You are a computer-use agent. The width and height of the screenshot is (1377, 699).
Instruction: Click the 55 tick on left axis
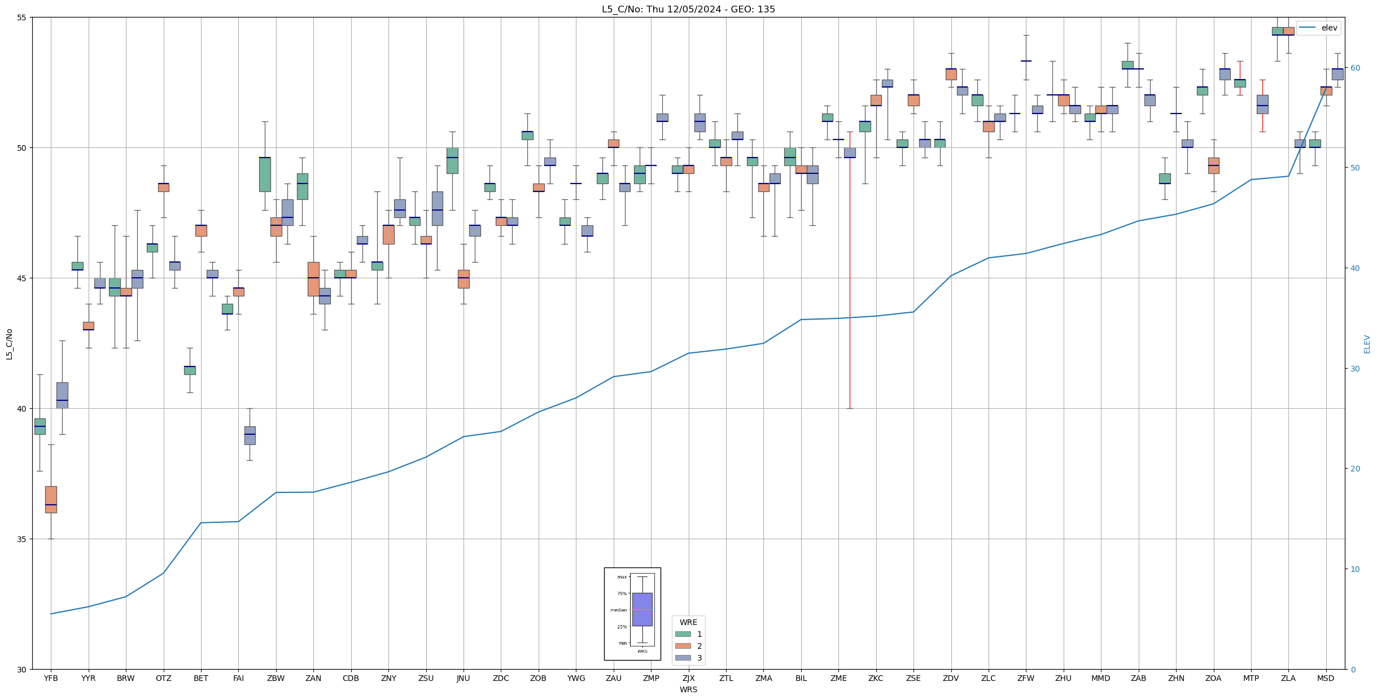pyautogui.click(x=21, y=18)
